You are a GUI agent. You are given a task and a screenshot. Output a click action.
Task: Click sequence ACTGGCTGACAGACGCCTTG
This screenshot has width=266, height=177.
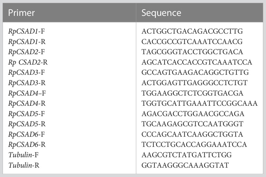coord(192,31)
